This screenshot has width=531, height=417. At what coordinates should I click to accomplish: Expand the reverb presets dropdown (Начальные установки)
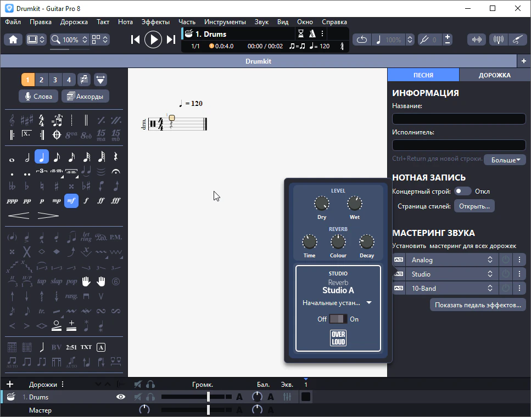tap(337, 302)
